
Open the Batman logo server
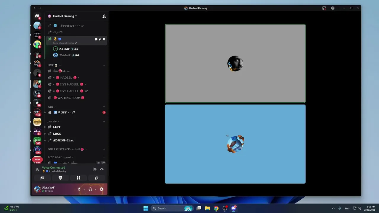pos(37,35)
